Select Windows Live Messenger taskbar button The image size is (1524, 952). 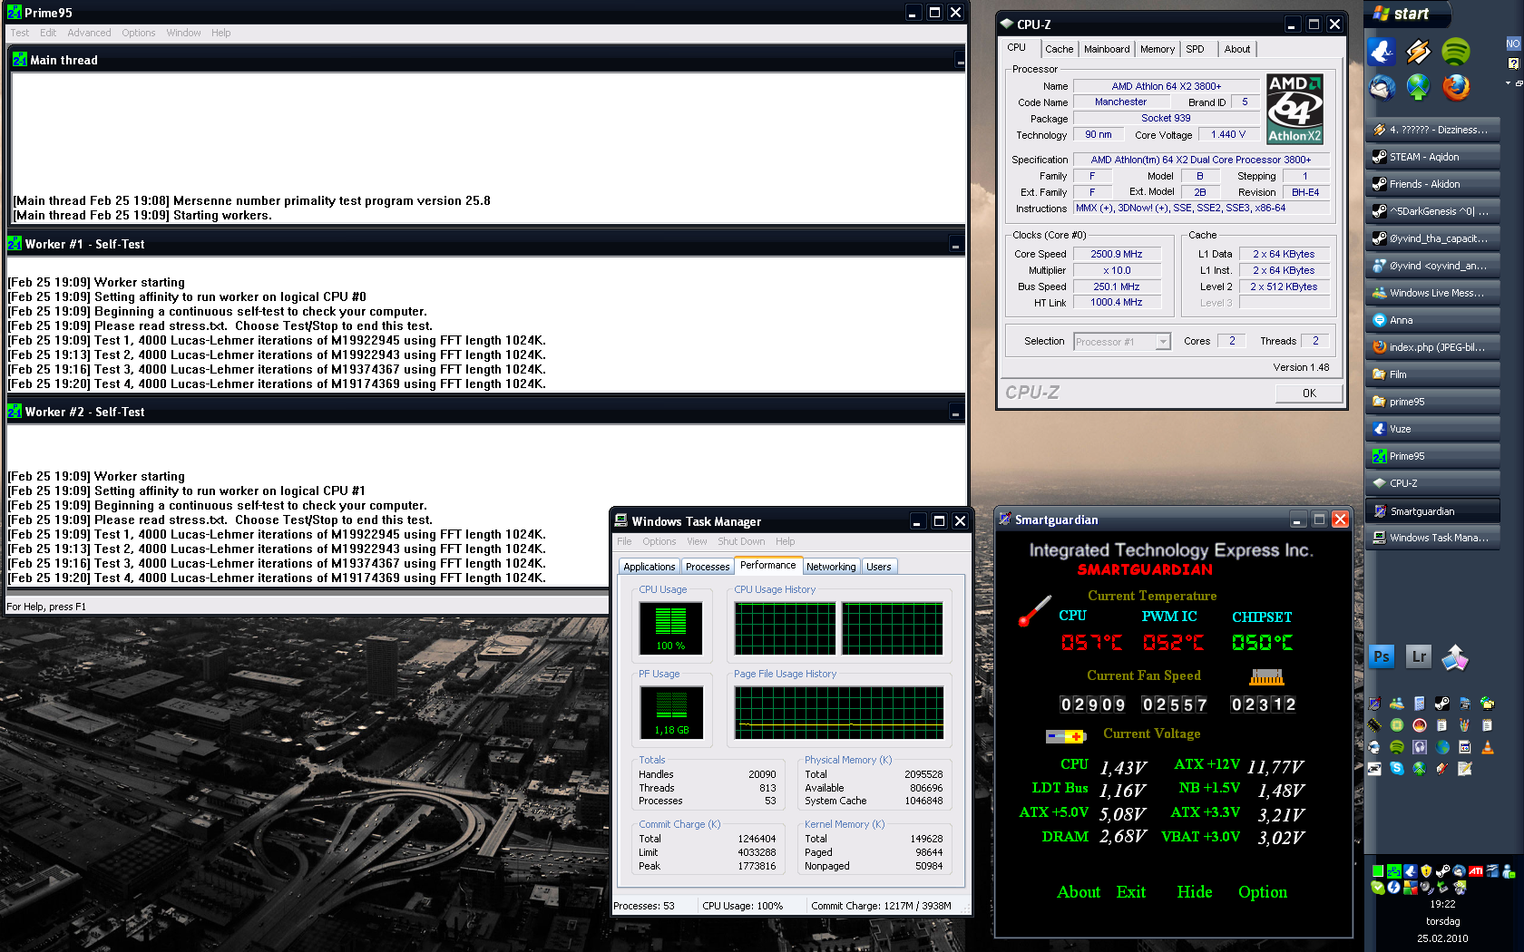pyautogui.click(x=1433, y=293)
